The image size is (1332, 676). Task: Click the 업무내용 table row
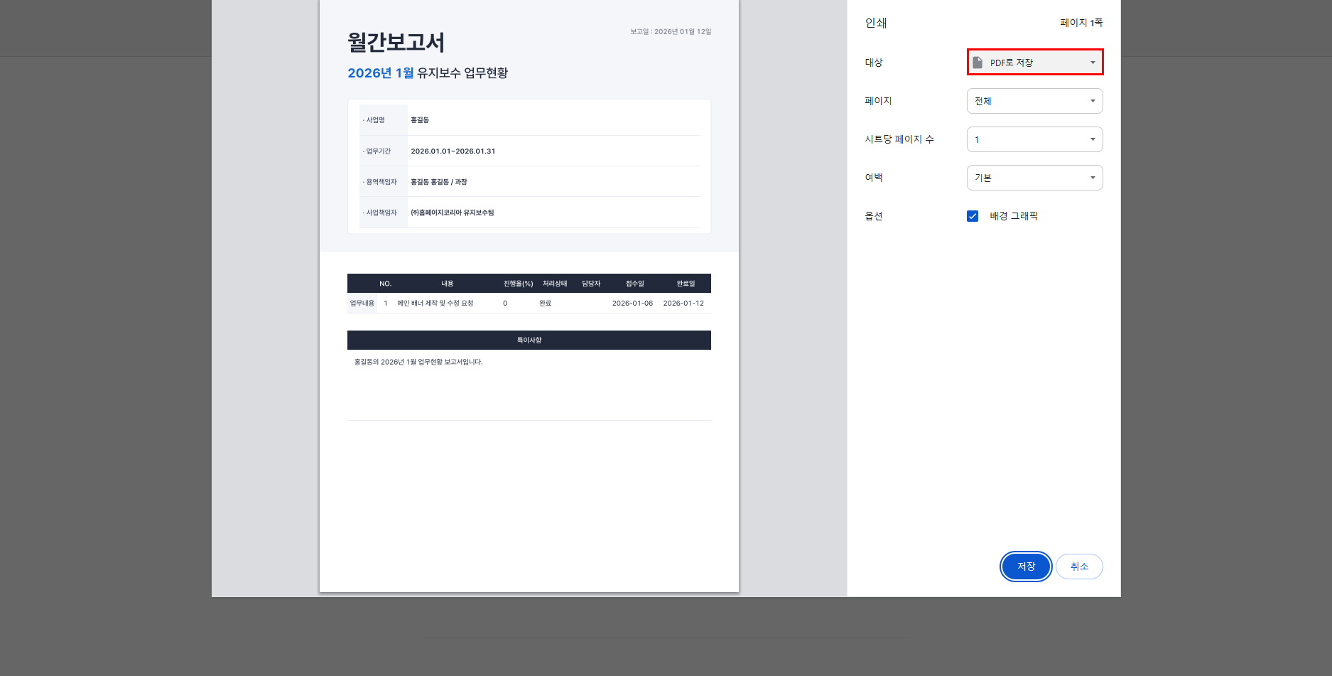point(529,303)
